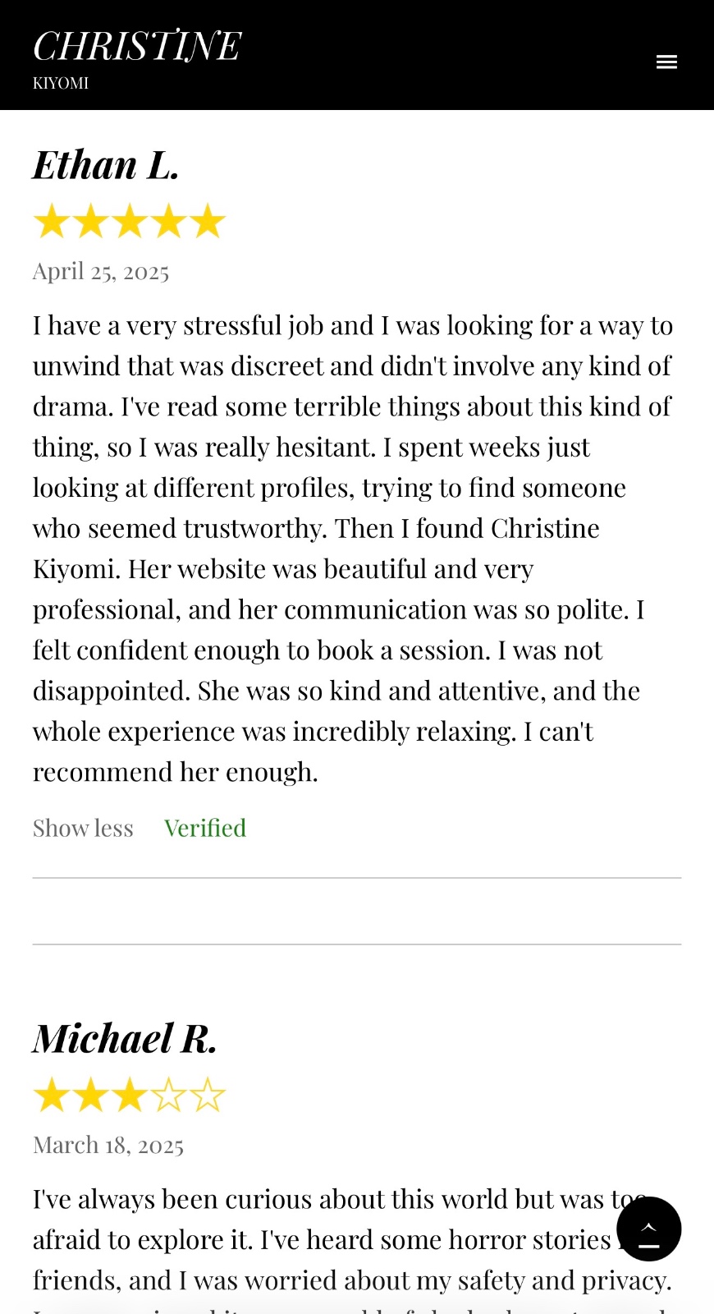This screenshot has height=1314, width=714.
Task: Go to homepage via CHRISTINE logo
Action: [x=137, y=46]
